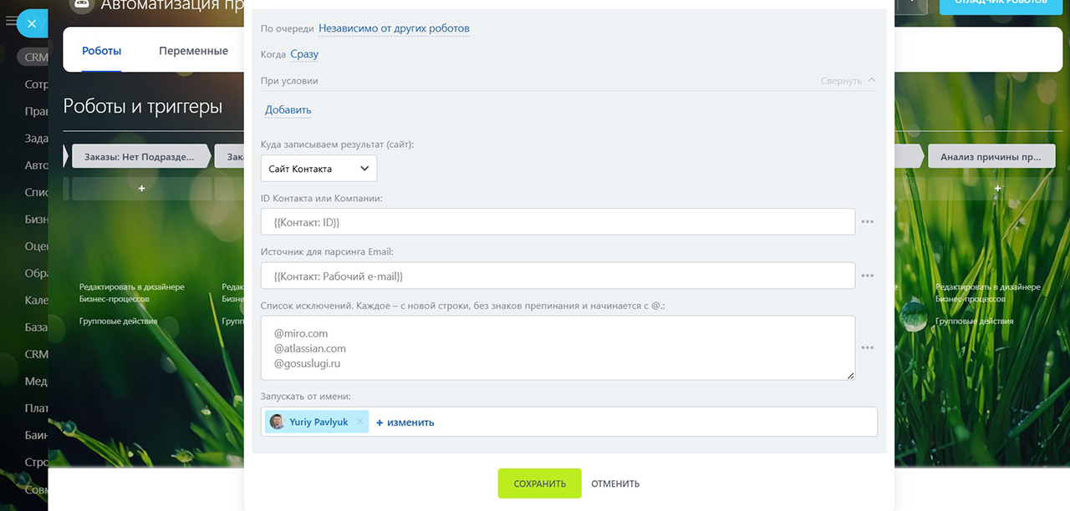Switch to the Роботы tab
The width and height of the screenshot is (1070, 511).
tap(101, 51)
